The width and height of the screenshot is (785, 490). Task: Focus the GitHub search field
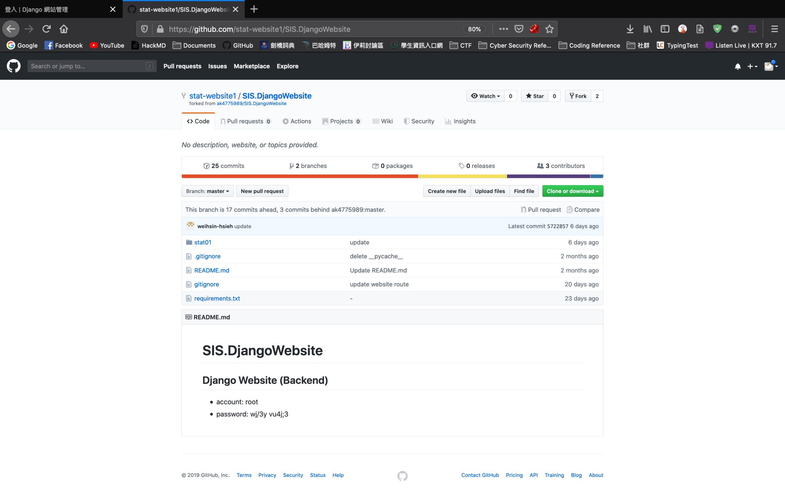[x=87, y=66]
